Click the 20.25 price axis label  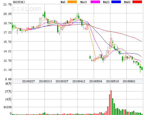point(7,14)
